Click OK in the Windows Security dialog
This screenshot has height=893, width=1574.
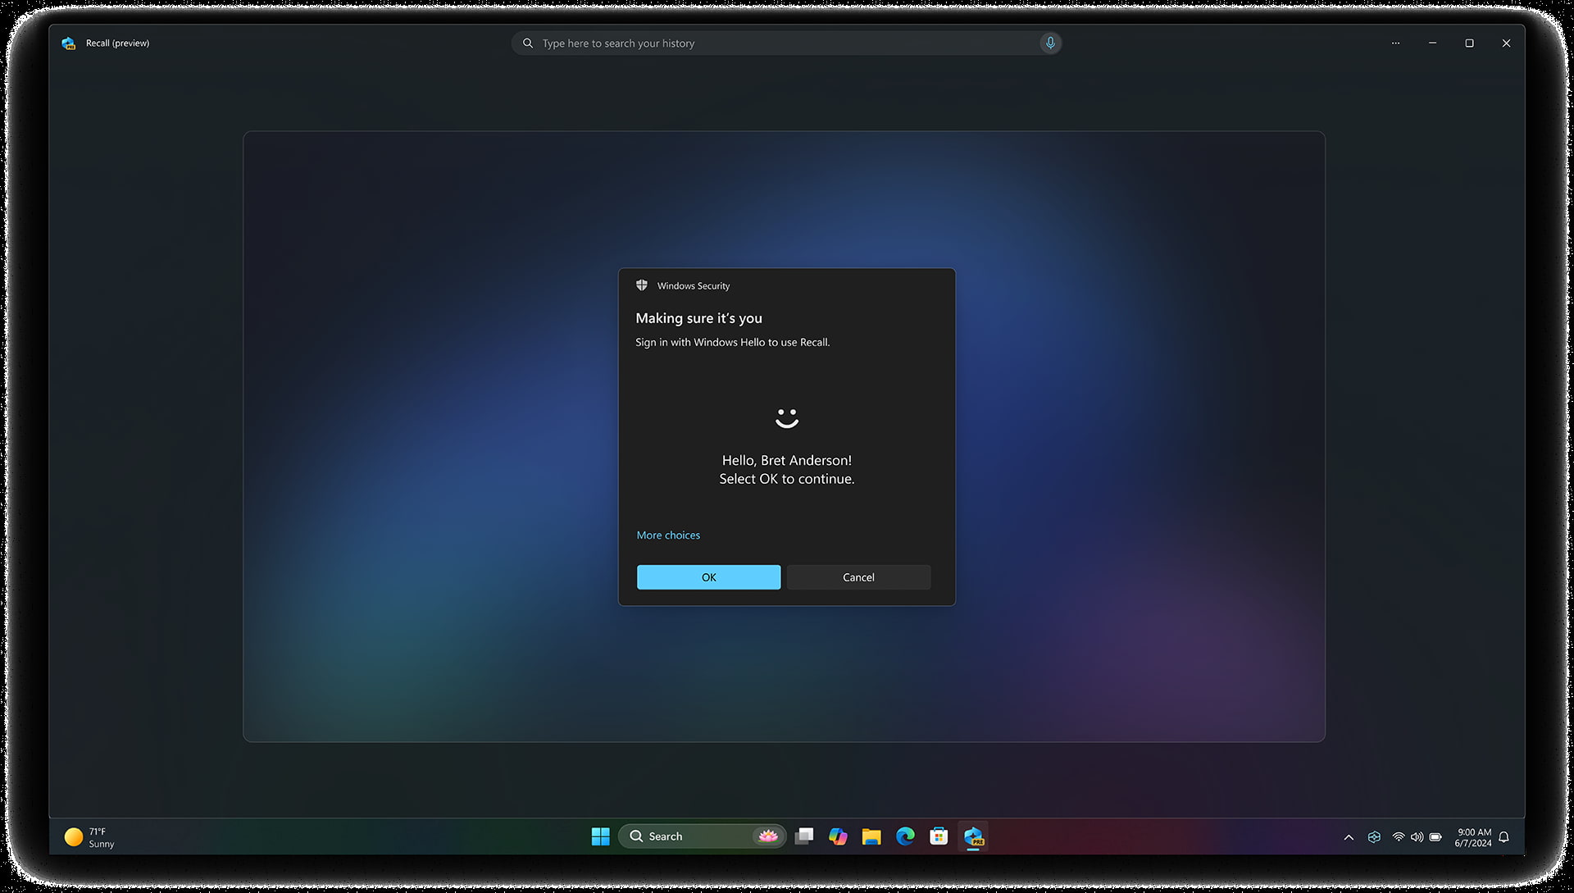pos(708,577)
